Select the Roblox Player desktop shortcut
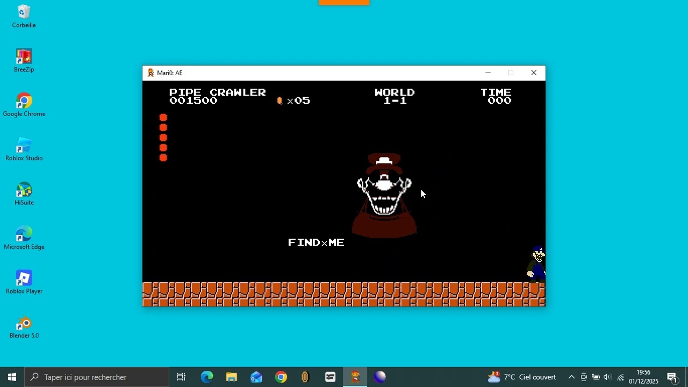688x387 pixels. click(x=24, y=282)
